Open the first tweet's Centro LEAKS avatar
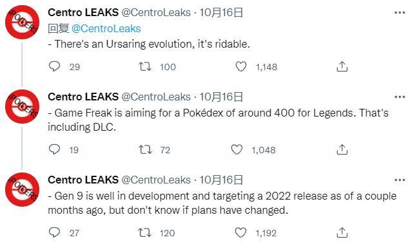Image resolution: width=415 pixels, height=244 pixels. coord(23,22)
